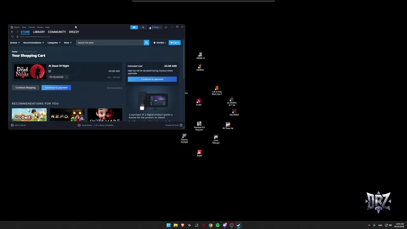The height and width of the screenshot is (229, 407).
Task: Open Brave browser from the taskbar
Action: pos(183,225)
